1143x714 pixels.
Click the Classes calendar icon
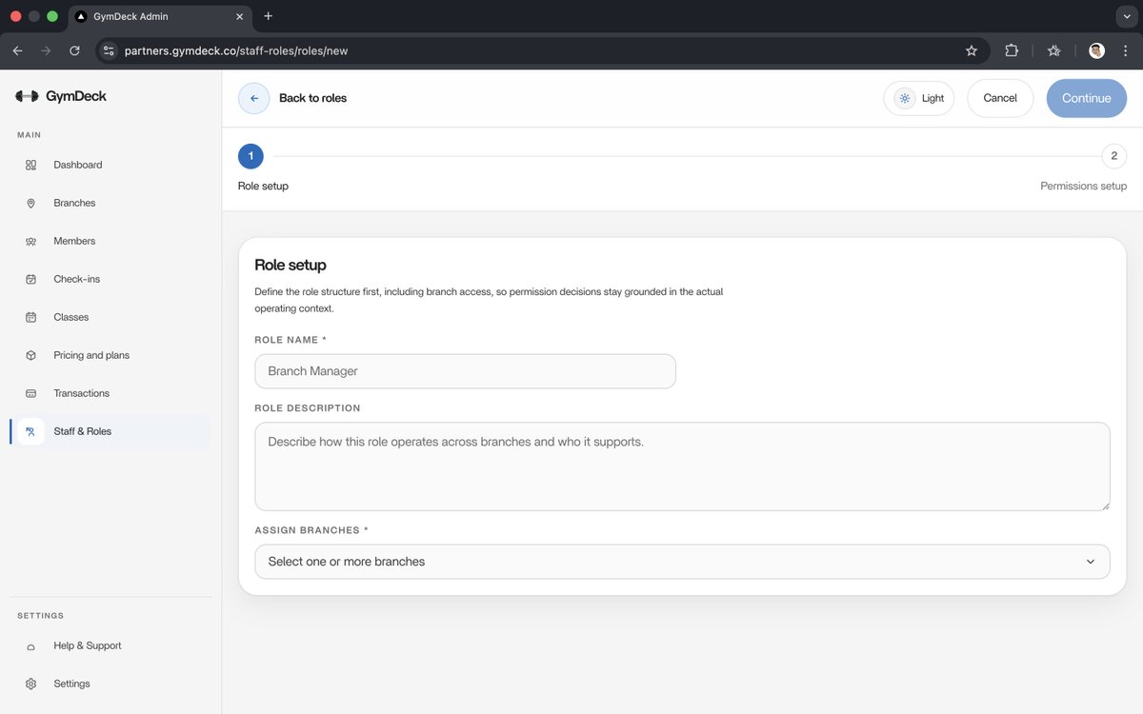30,317
